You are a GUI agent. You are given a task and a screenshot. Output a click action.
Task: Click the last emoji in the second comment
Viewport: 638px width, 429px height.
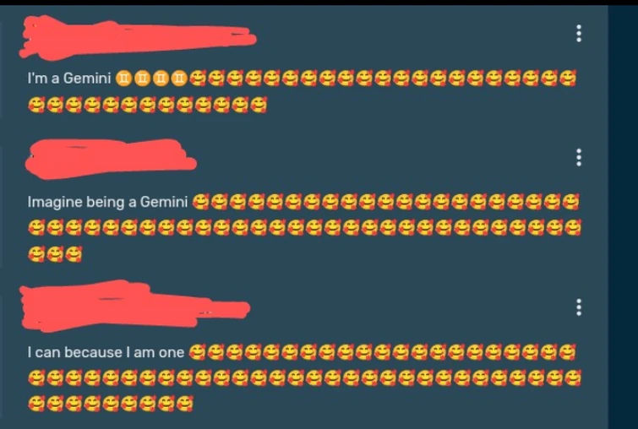coord(74,254)
